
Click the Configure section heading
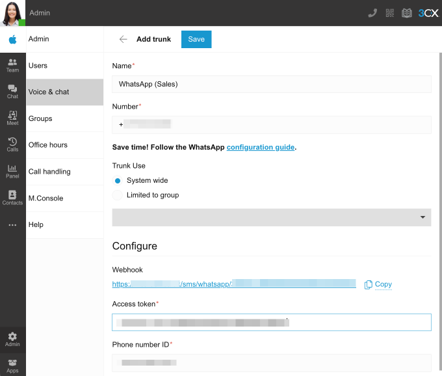135,246
